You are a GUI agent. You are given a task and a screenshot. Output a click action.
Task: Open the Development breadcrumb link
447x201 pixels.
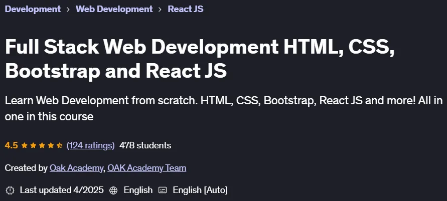click(x=33, y=9)
